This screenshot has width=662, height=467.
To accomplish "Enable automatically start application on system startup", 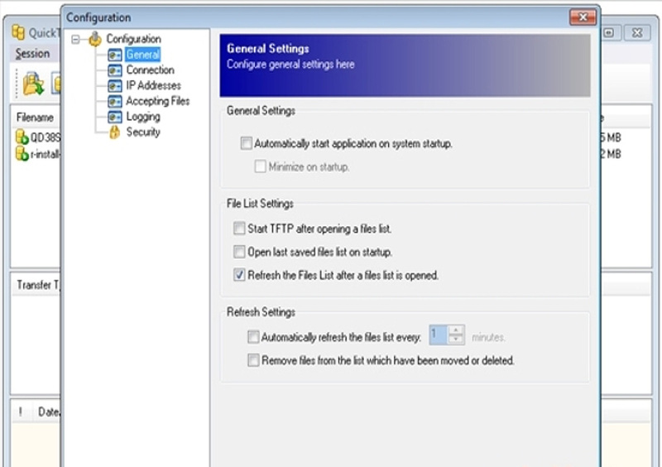I will (246, 143).
